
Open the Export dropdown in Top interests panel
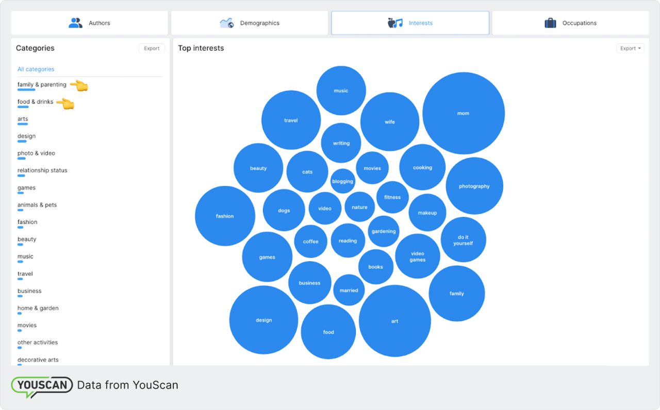click(x=630, y=48)
